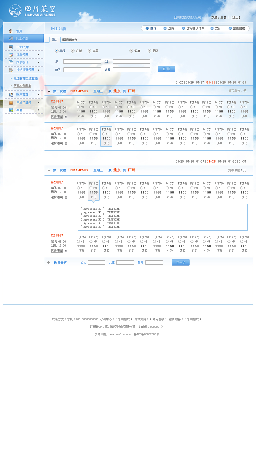
Task: Expand the 账户管理 submenu arrow
Action: (x=38, y=94)
